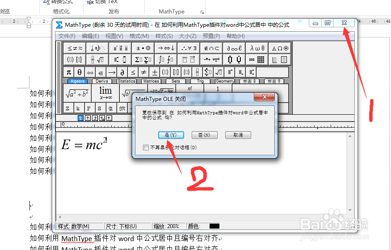Open the fence templates palette (parentheses, brackets)
Image resolution: width=391 pixels, height=250 pixels.
75,59
